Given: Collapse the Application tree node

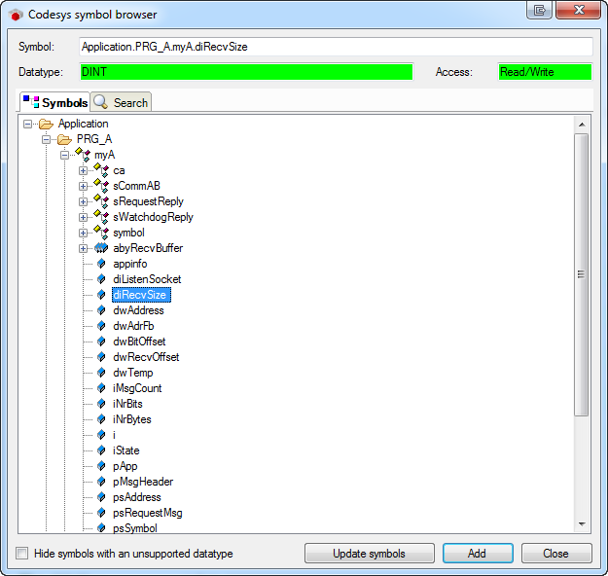Looking at the screenshot, I should click(x=27, y=125).
